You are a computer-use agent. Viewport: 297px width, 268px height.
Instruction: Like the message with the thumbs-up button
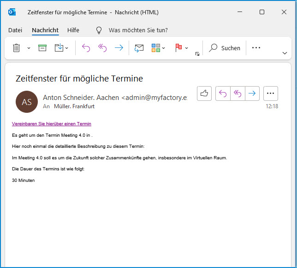tap(204, 93)
